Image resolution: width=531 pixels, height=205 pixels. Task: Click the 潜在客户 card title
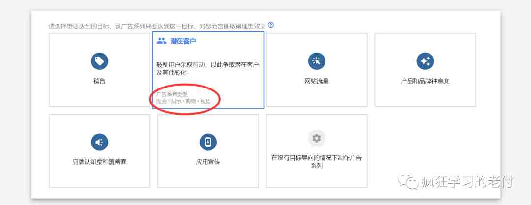[183, 41]
